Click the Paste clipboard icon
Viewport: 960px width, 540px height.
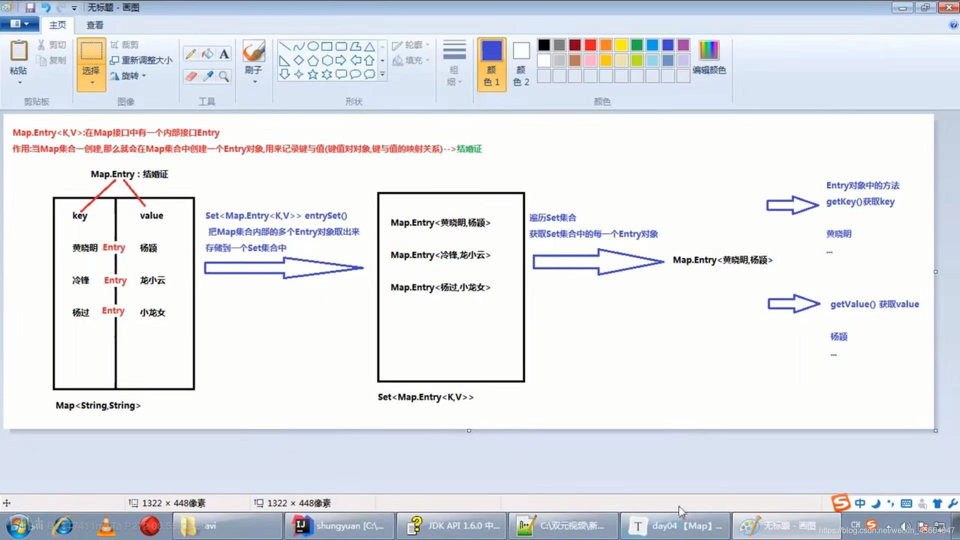[18, 51]
